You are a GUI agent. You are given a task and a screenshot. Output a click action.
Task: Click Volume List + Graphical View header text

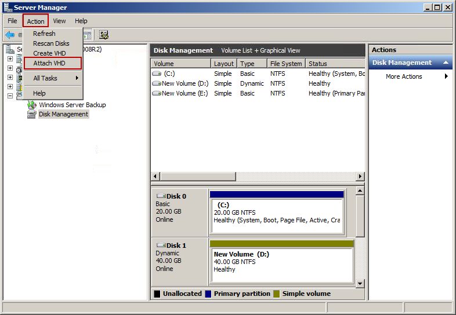[260, 50]
